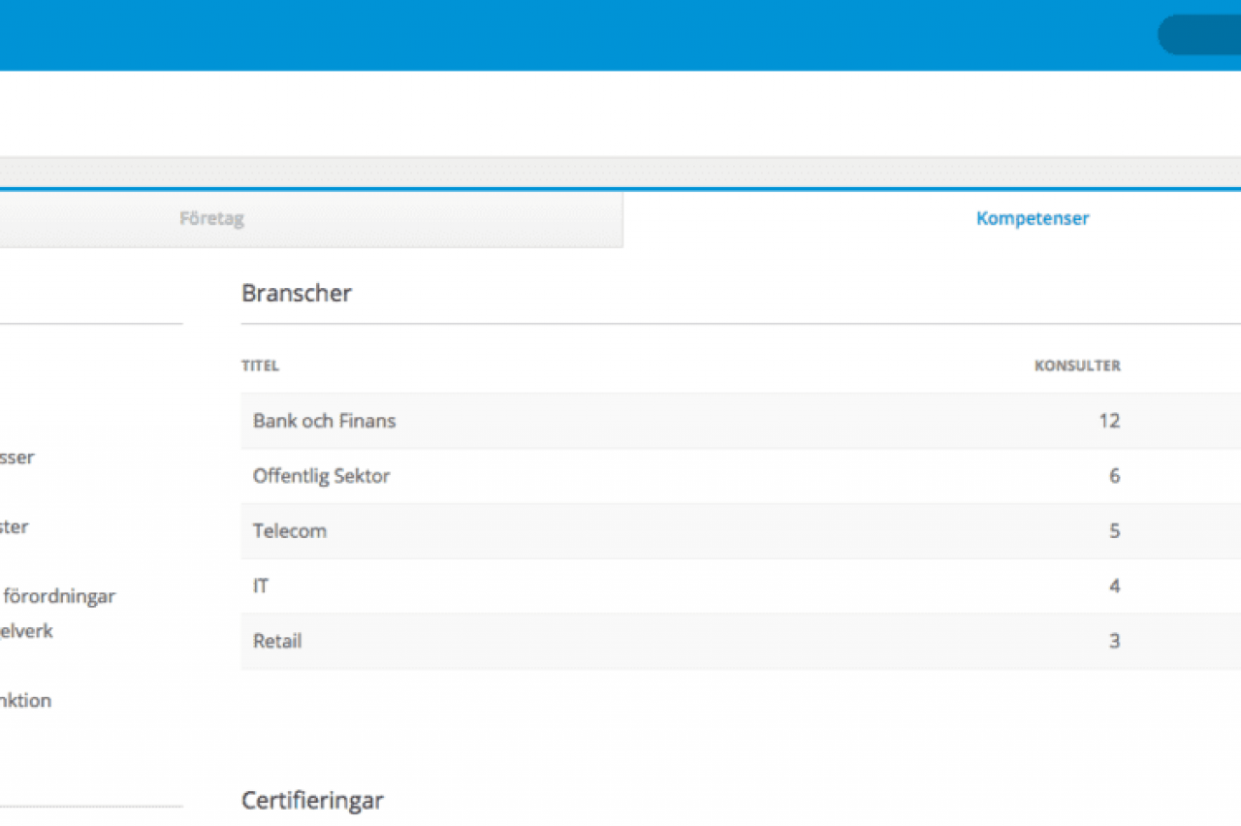Click the dark pill button in blue header
Image resolution: width=1241 pixels, height=826 pixels.
(1200, 35)
